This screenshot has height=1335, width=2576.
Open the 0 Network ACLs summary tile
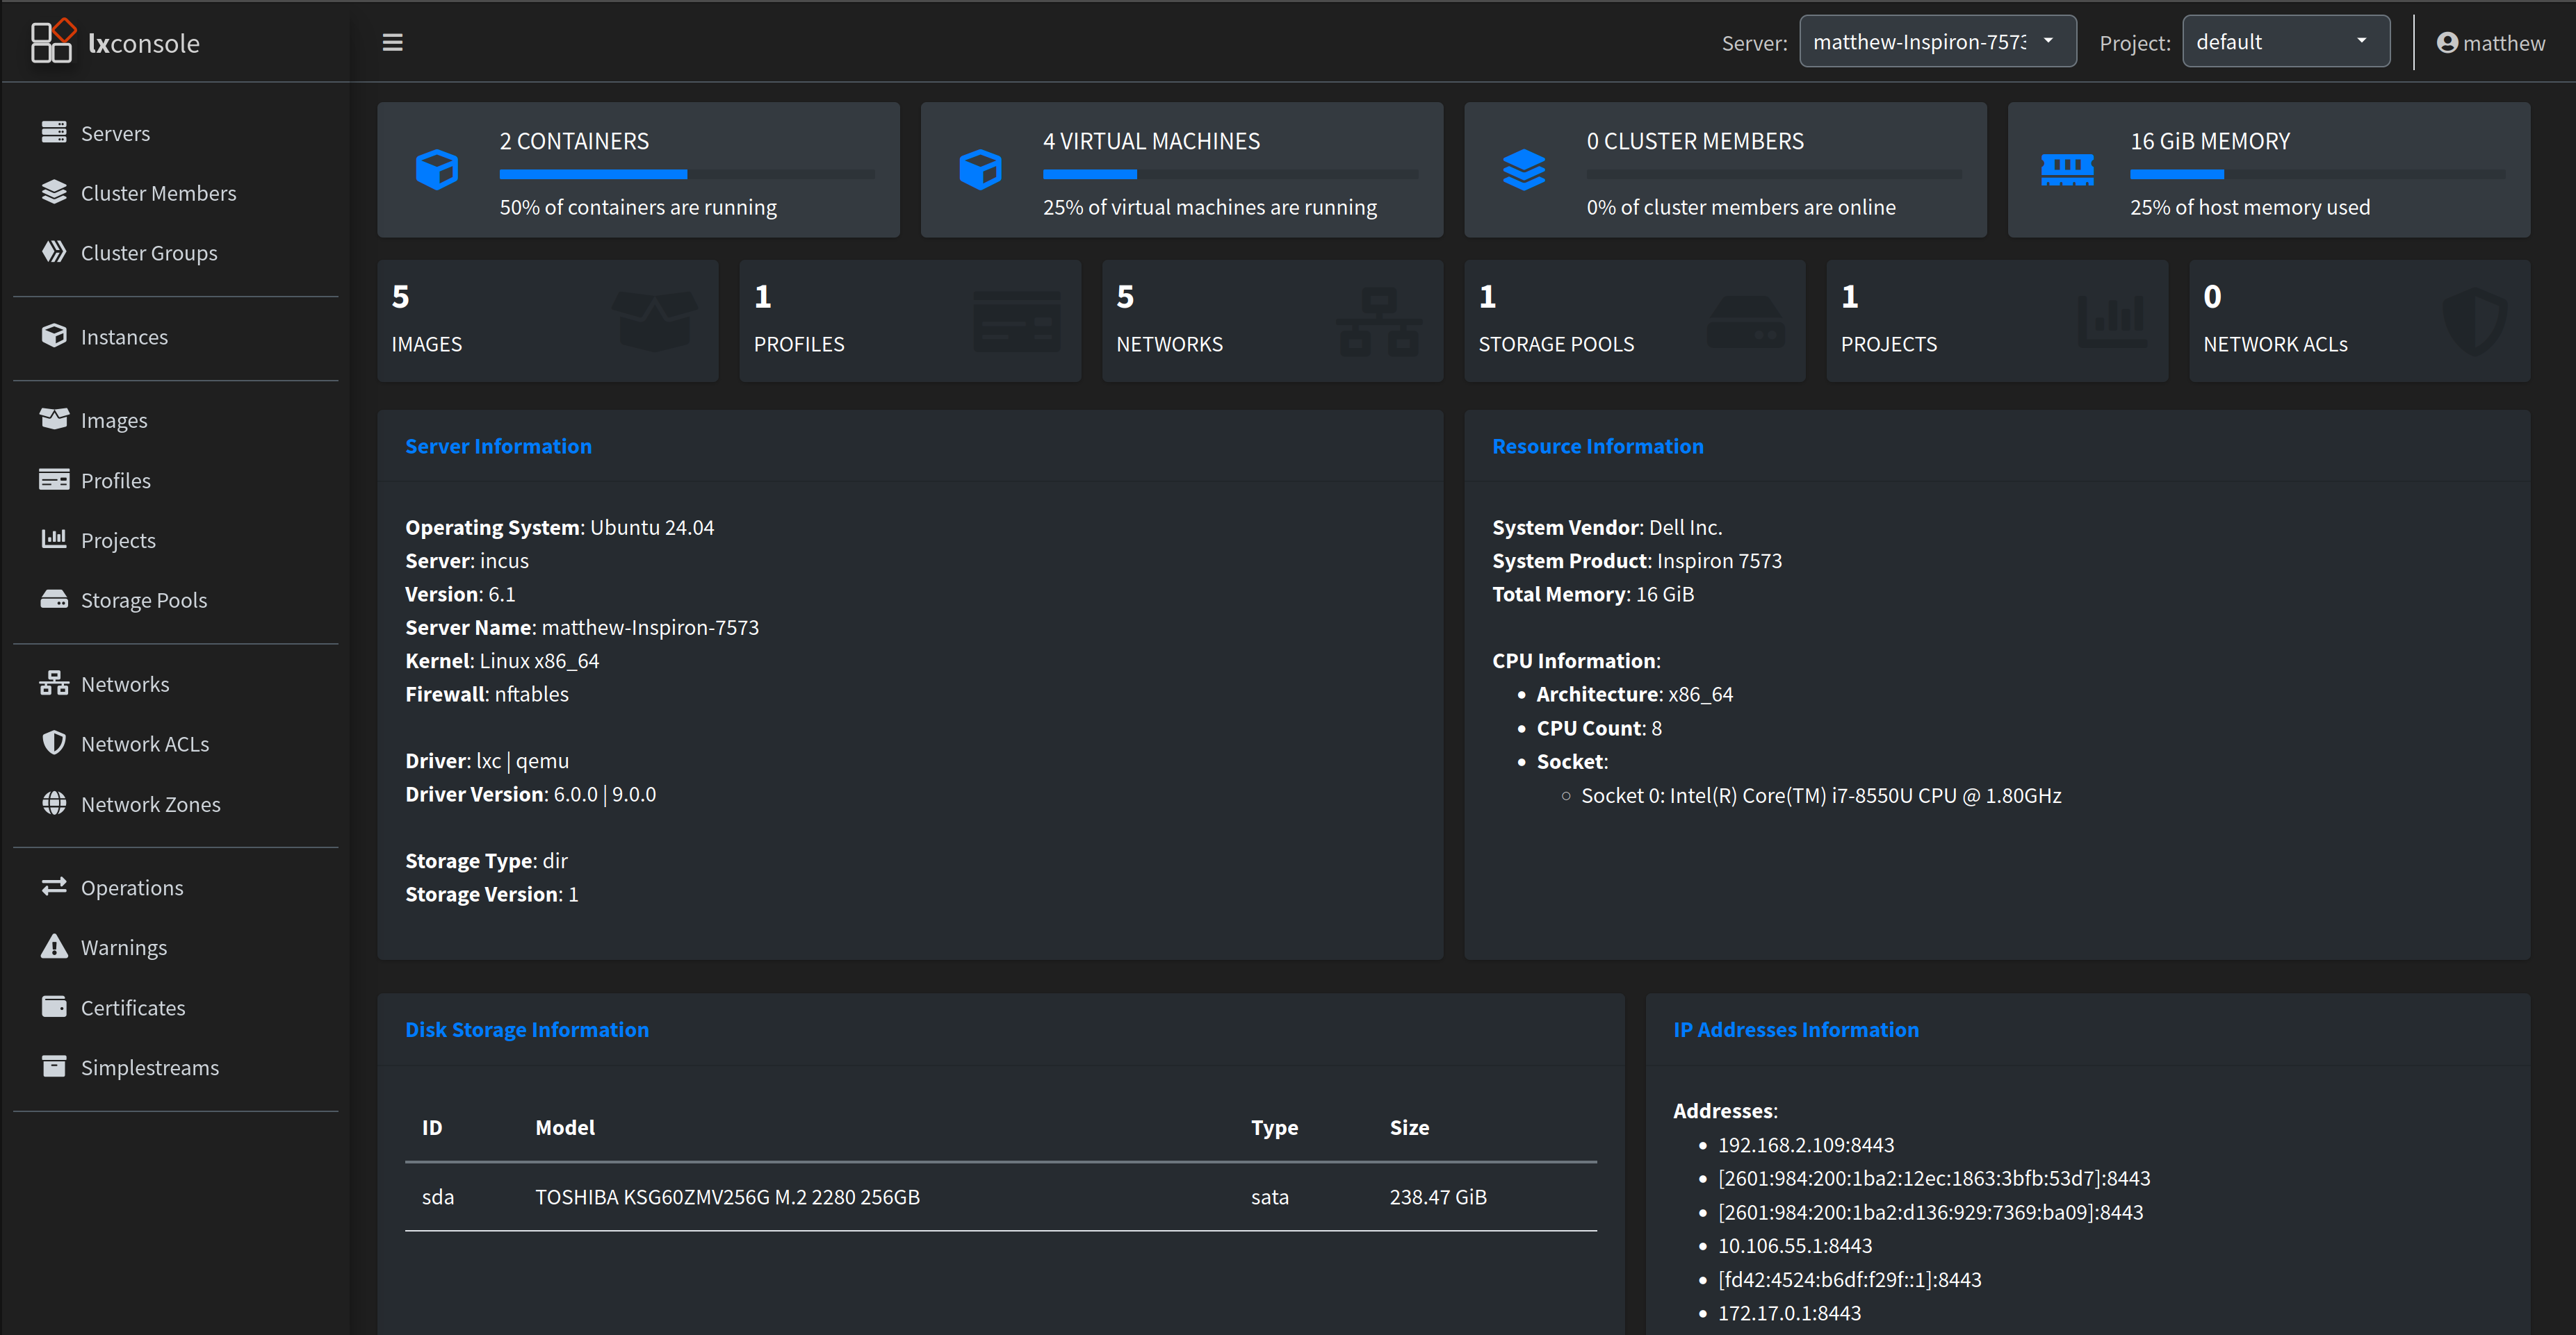point(2359,321)
